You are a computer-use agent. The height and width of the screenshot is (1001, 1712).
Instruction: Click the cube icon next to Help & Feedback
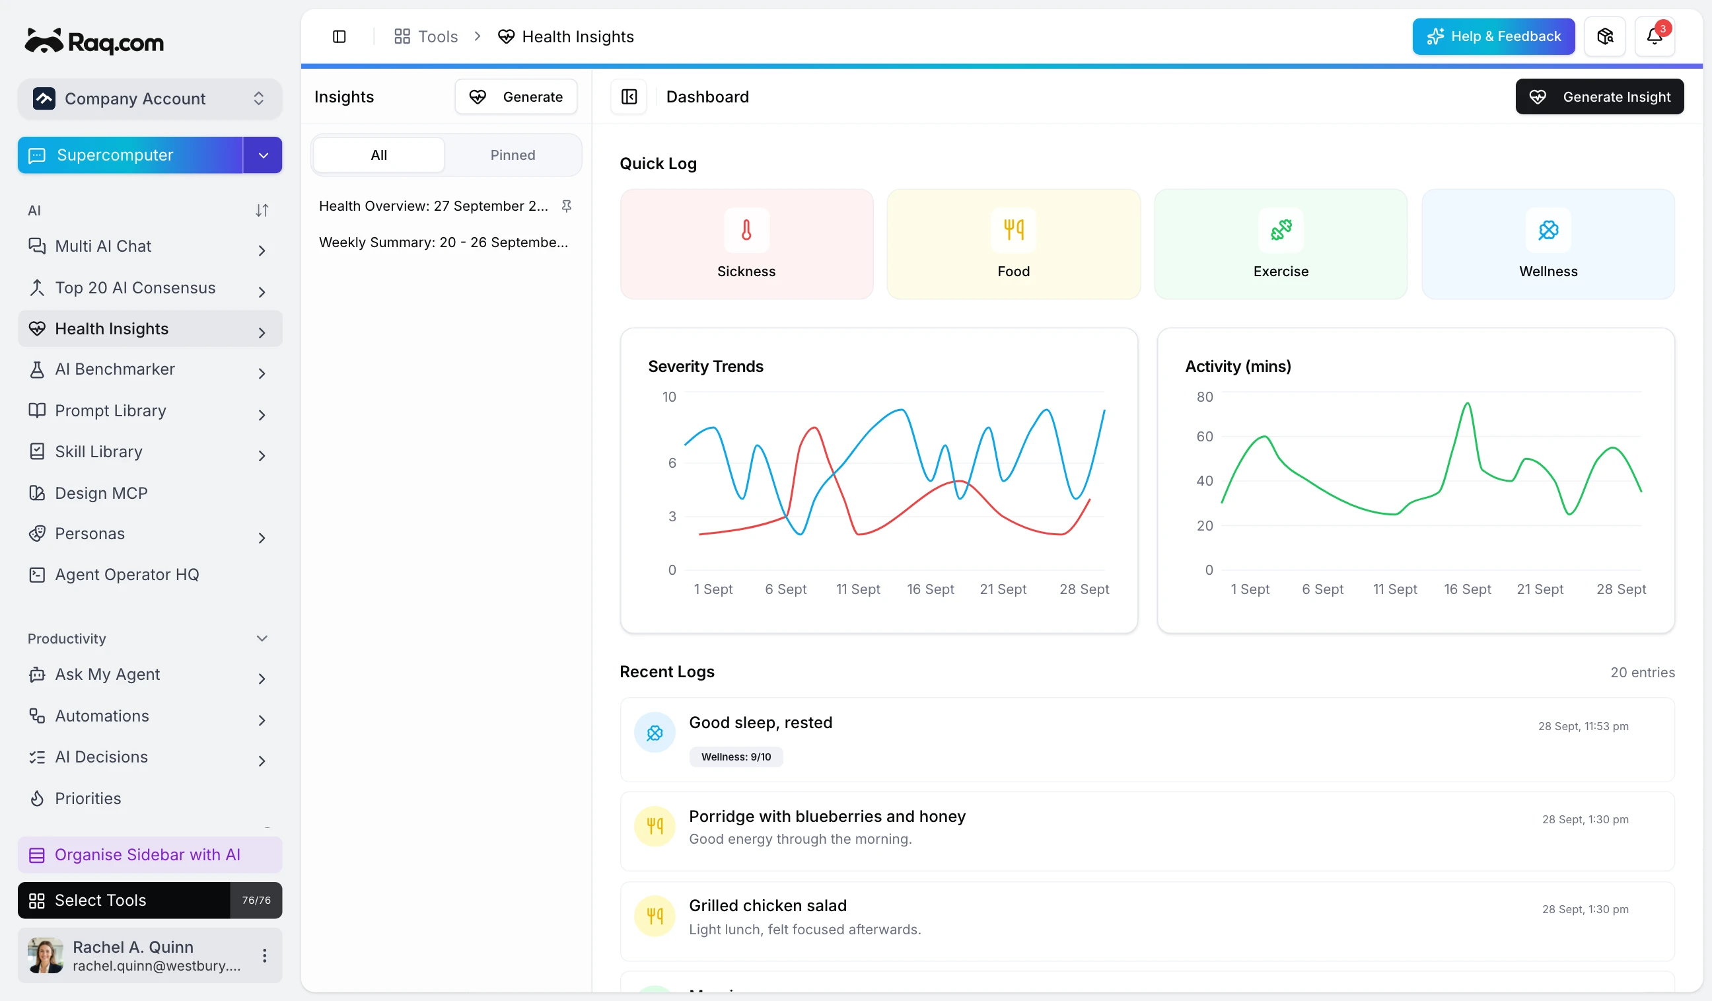1604,37
